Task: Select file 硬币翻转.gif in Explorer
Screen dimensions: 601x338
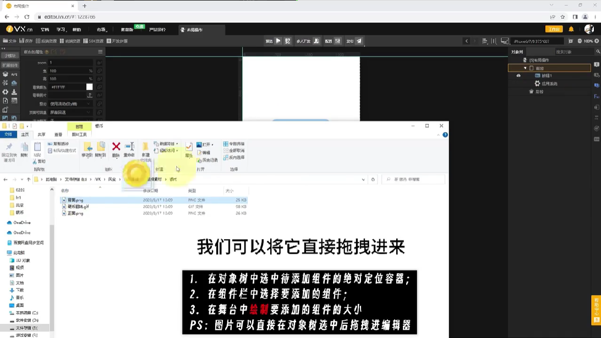Action: tap(78, 207)
